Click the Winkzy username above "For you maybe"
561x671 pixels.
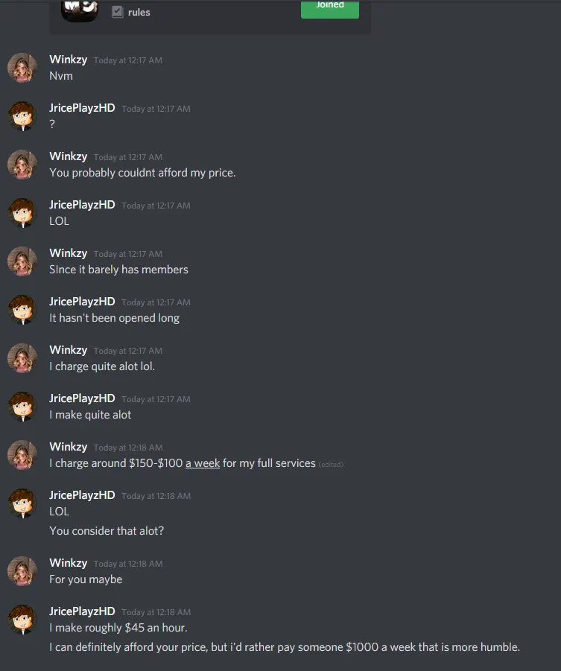68,563
